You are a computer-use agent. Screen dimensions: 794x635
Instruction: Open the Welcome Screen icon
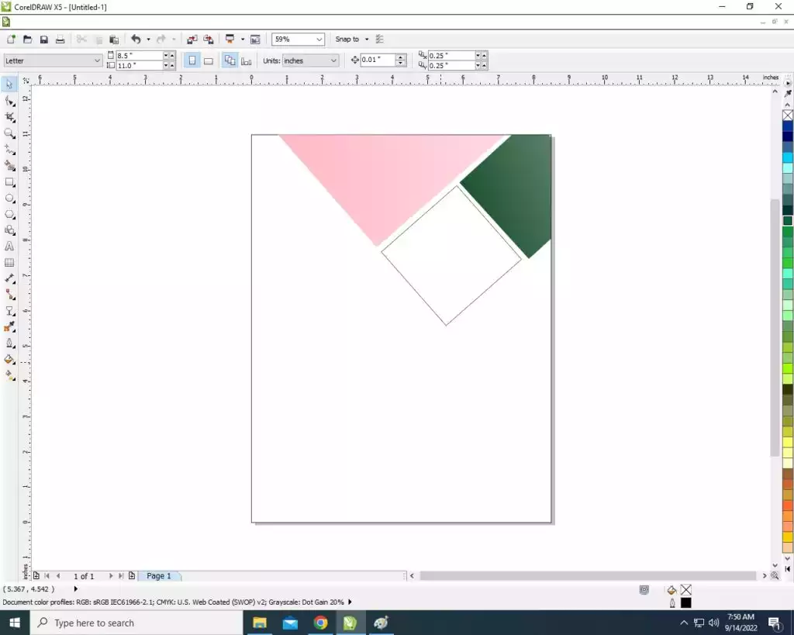point(255,39)
